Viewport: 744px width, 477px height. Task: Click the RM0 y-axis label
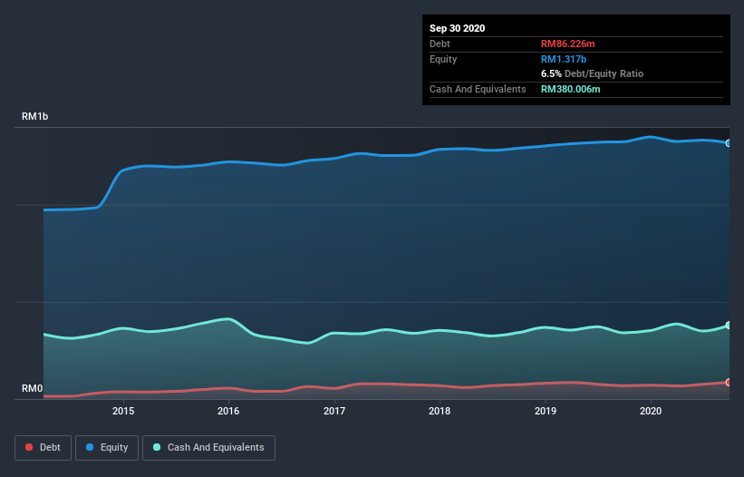coord(33,388)
